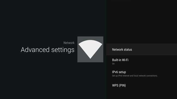The height and width of the screenshot is (99, 177).
Task: Click the "Wi-Fi" text in Built-in Wi-Fi
Action: (x=125, y=60)
